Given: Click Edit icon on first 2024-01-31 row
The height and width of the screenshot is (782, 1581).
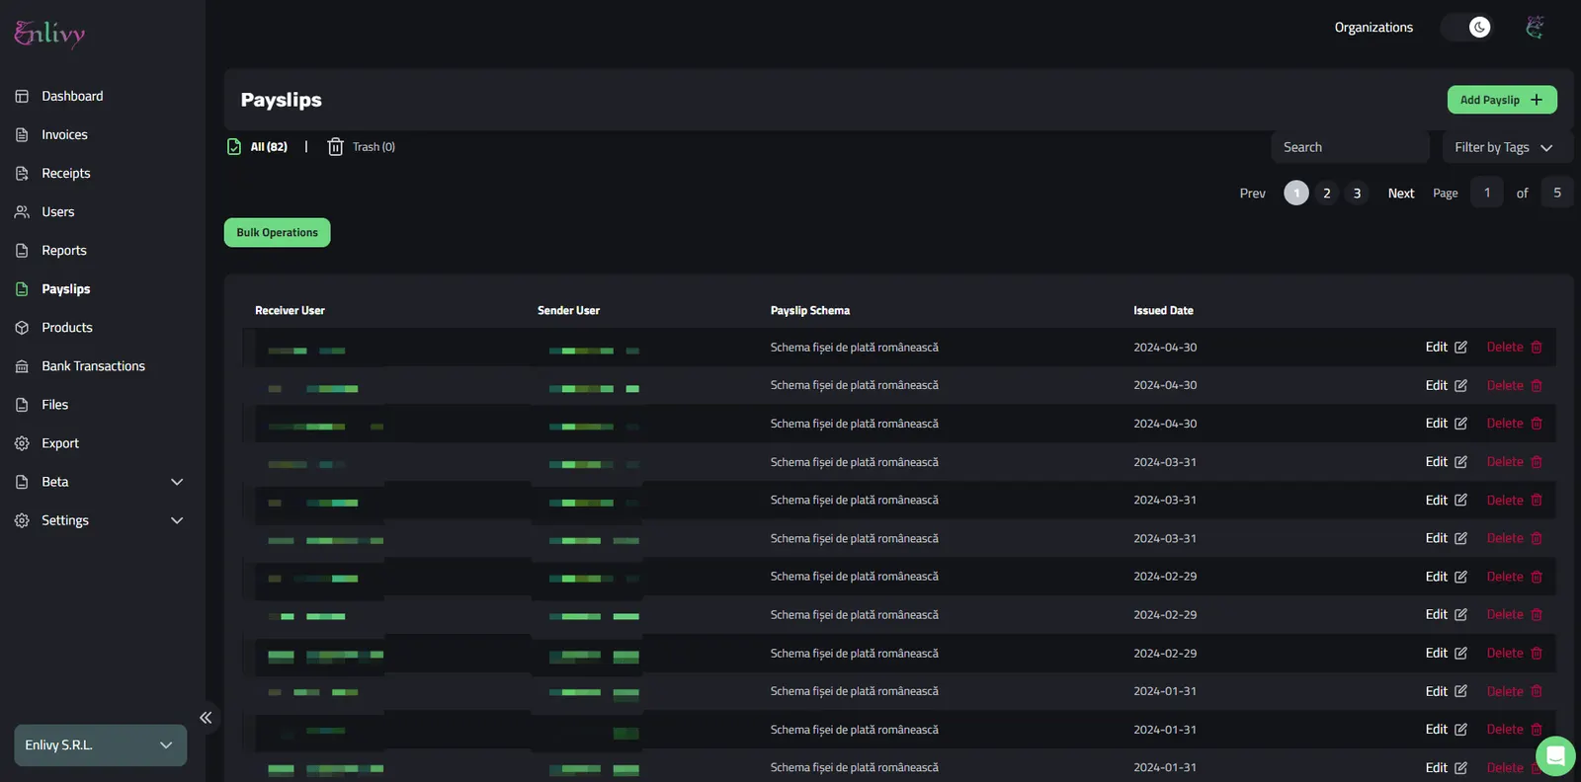Looking at the screenshot, I should (1460, 691).
